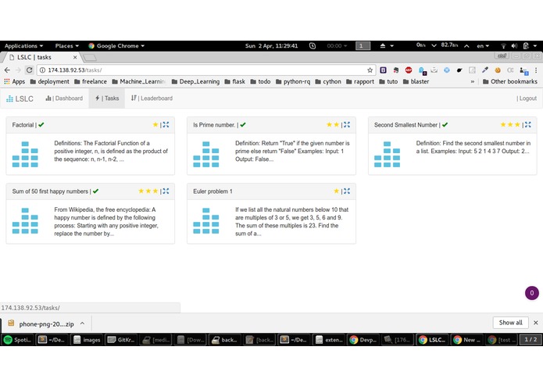Open the blaster bookmark folder
Screen dimensions: 543x386
tap(416, 81)
